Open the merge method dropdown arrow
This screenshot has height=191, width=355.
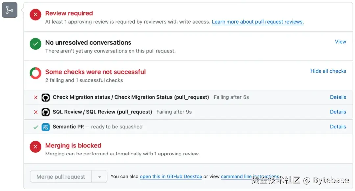point(99,177)
